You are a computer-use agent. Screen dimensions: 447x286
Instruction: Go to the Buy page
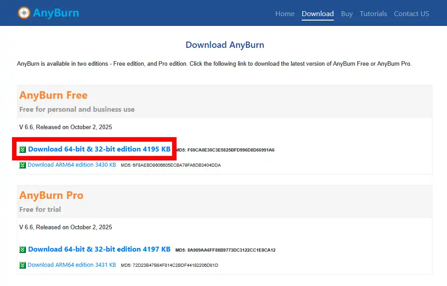(x=347, y=13)
